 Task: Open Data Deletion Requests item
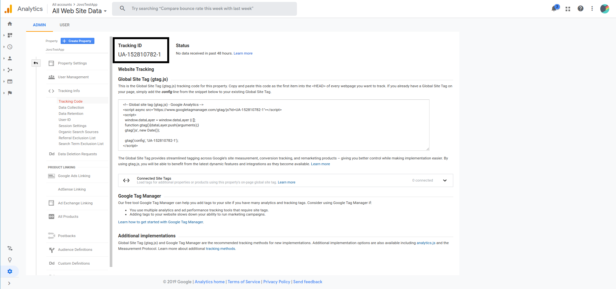(x=77, y=154)
